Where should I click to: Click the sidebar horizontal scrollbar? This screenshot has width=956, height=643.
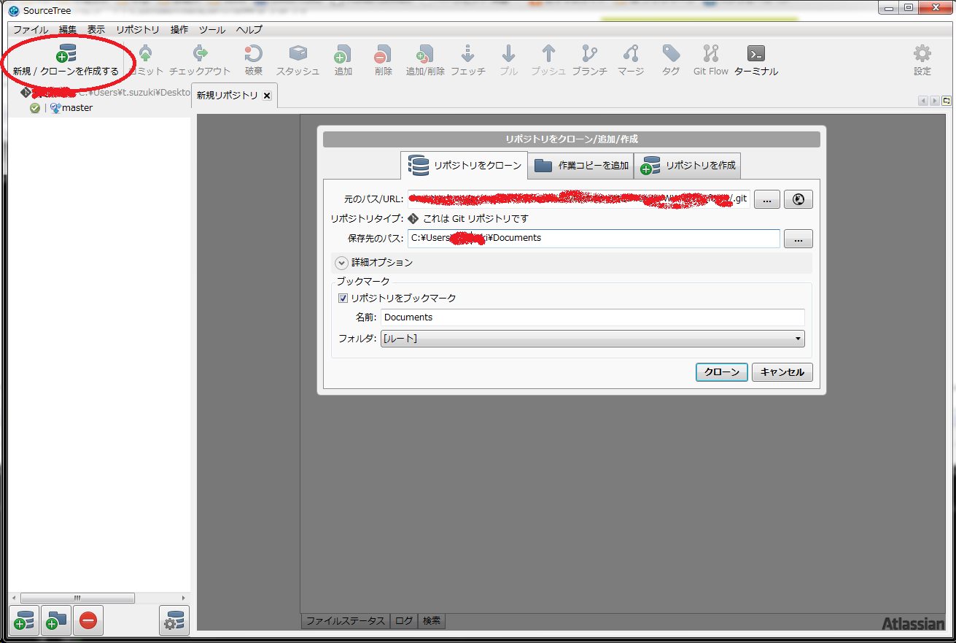(78, 598)
